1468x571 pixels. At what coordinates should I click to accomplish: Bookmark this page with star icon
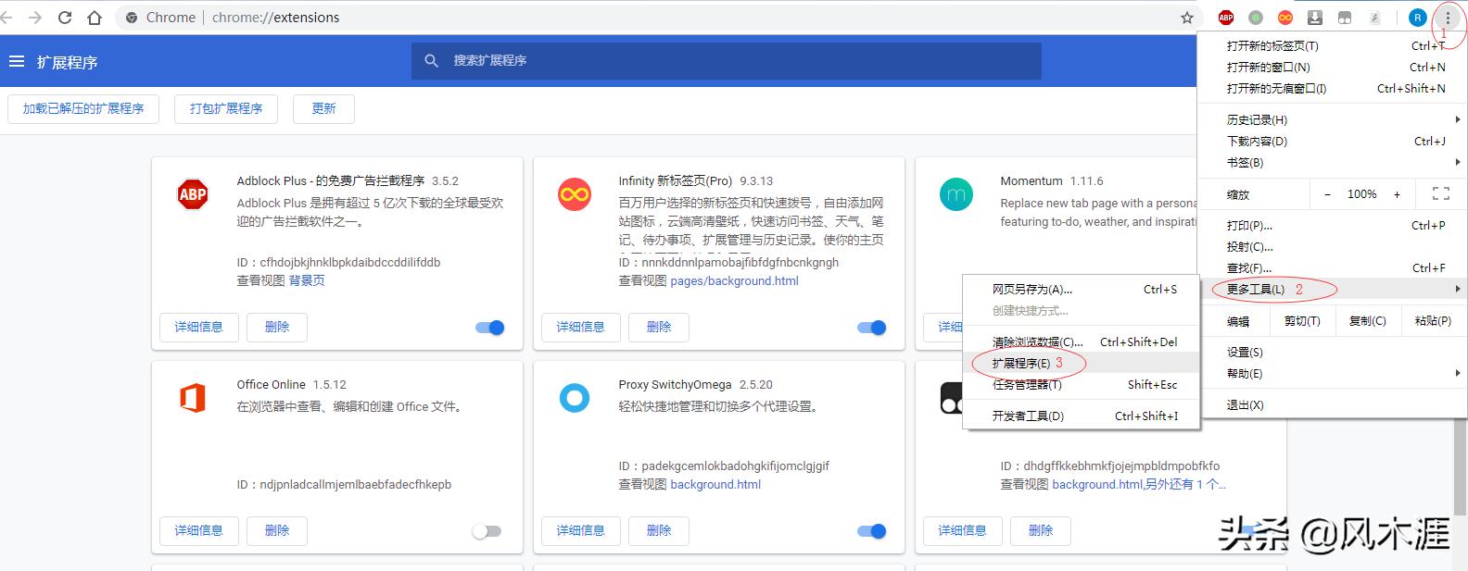(x=1187, y=18)
